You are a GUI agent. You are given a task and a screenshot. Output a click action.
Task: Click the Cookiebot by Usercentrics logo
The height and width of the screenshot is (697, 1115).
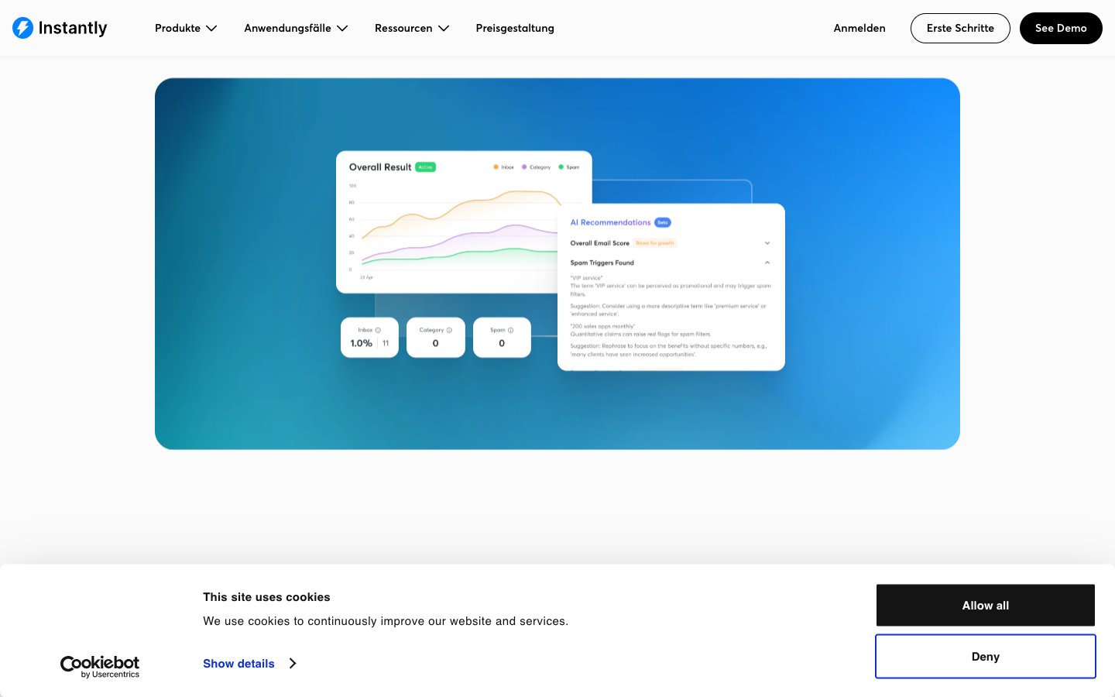point(99,666)
